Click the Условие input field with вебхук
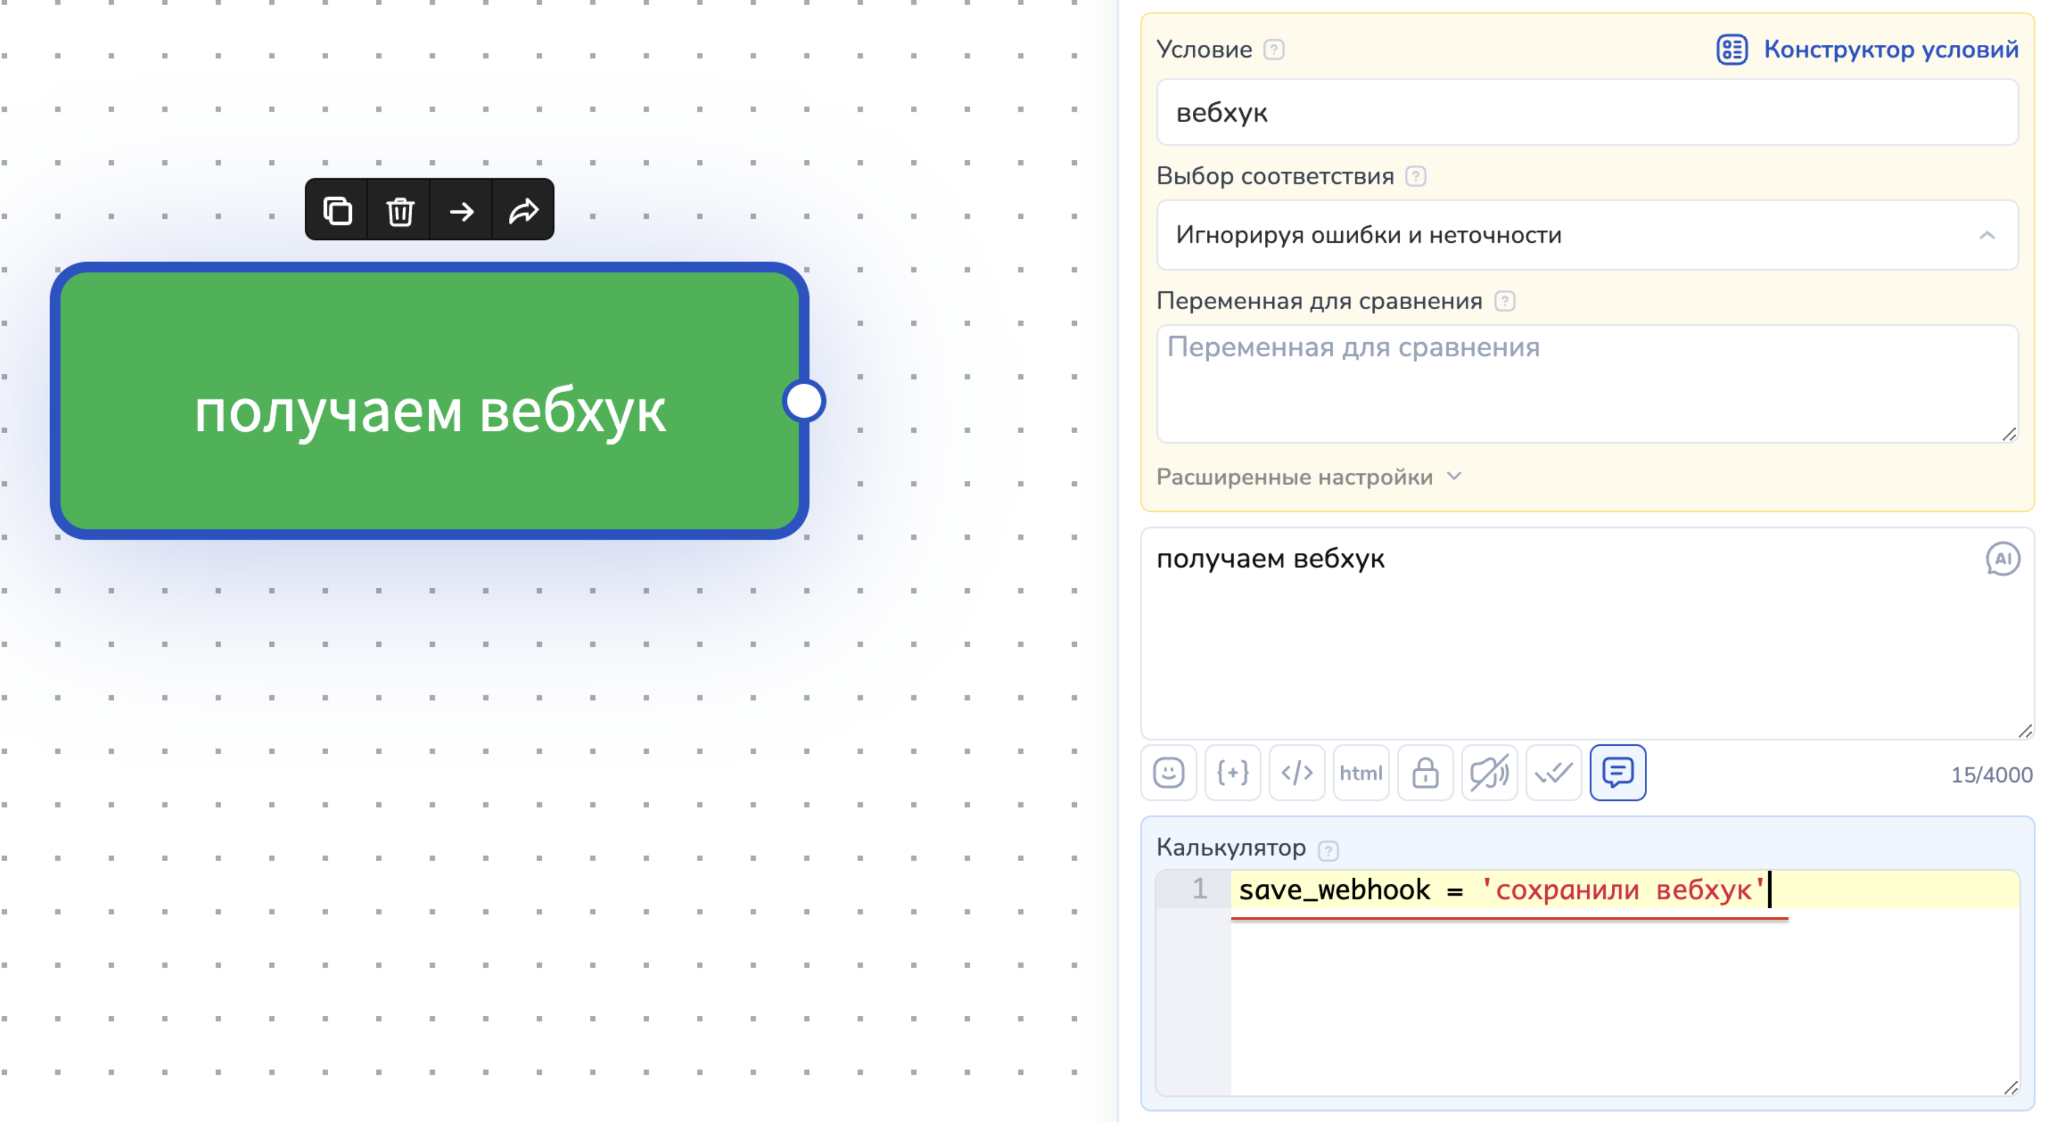The image size is (2049, 1122). tap(1586, 112)
